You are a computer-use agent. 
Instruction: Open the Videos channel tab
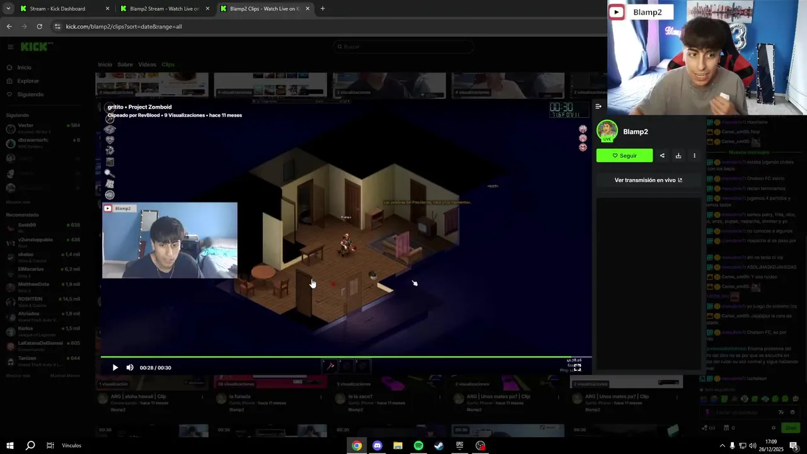point(147,64)
